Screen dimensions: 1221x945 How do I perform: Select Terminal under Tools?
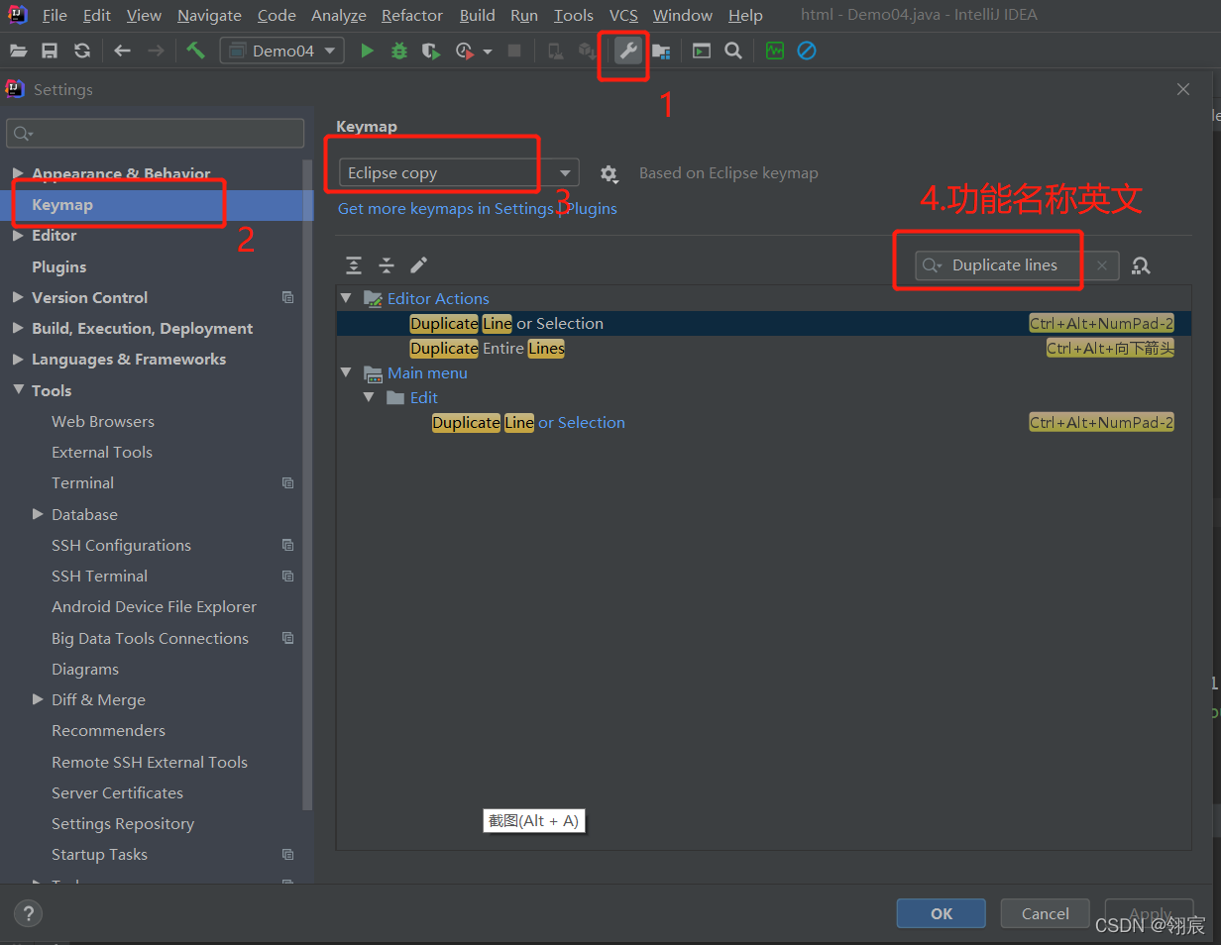(x=82, y=482)
